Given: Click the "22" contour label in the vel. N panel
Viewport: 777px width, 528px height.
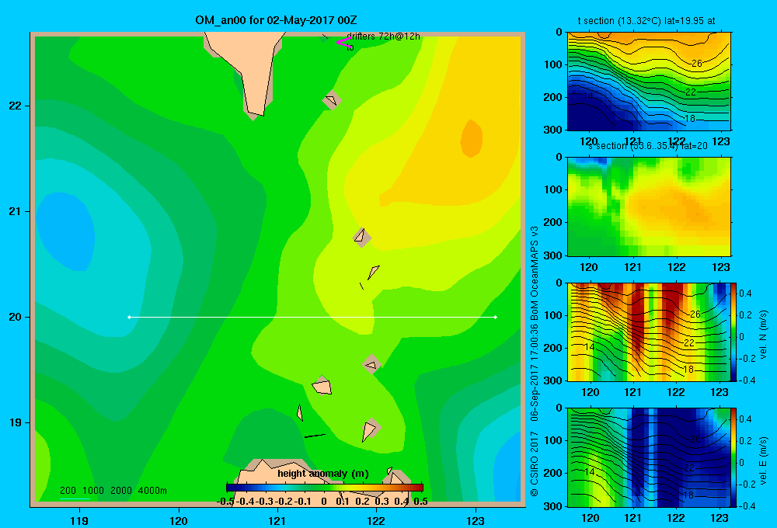Looking at the screenshot, I should (689, 342).
